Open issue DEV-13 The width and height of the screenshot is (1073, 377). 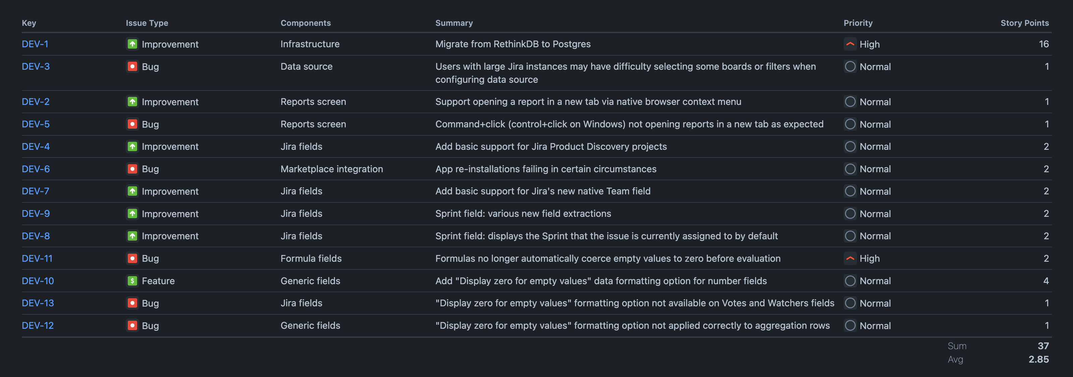pyautogui.click(x=38, y=303)
